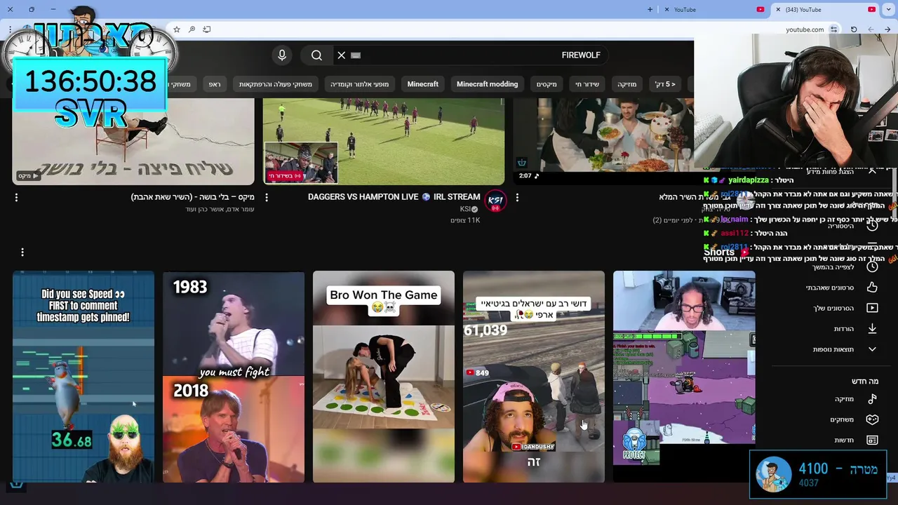
Task: Open the שליח פיצה mix thumbnail
Action: pos(133,141)
